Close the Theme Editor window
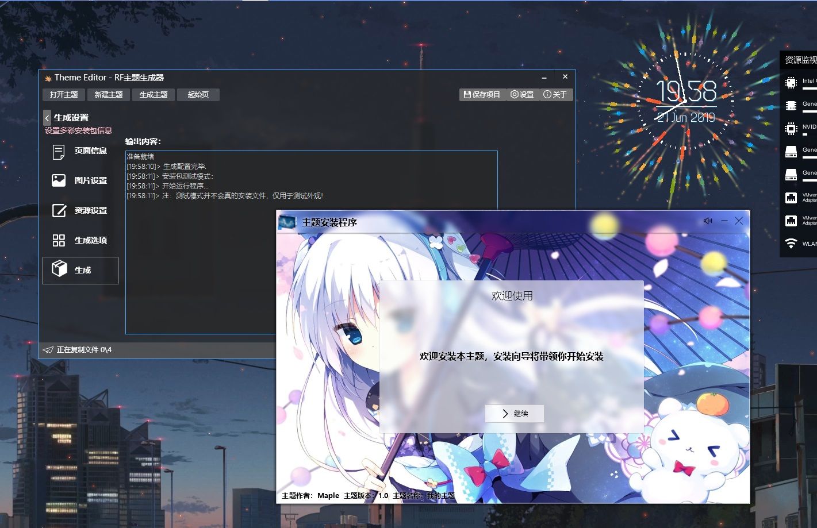This screenshot has width=817, height=528. coord(565,77)
